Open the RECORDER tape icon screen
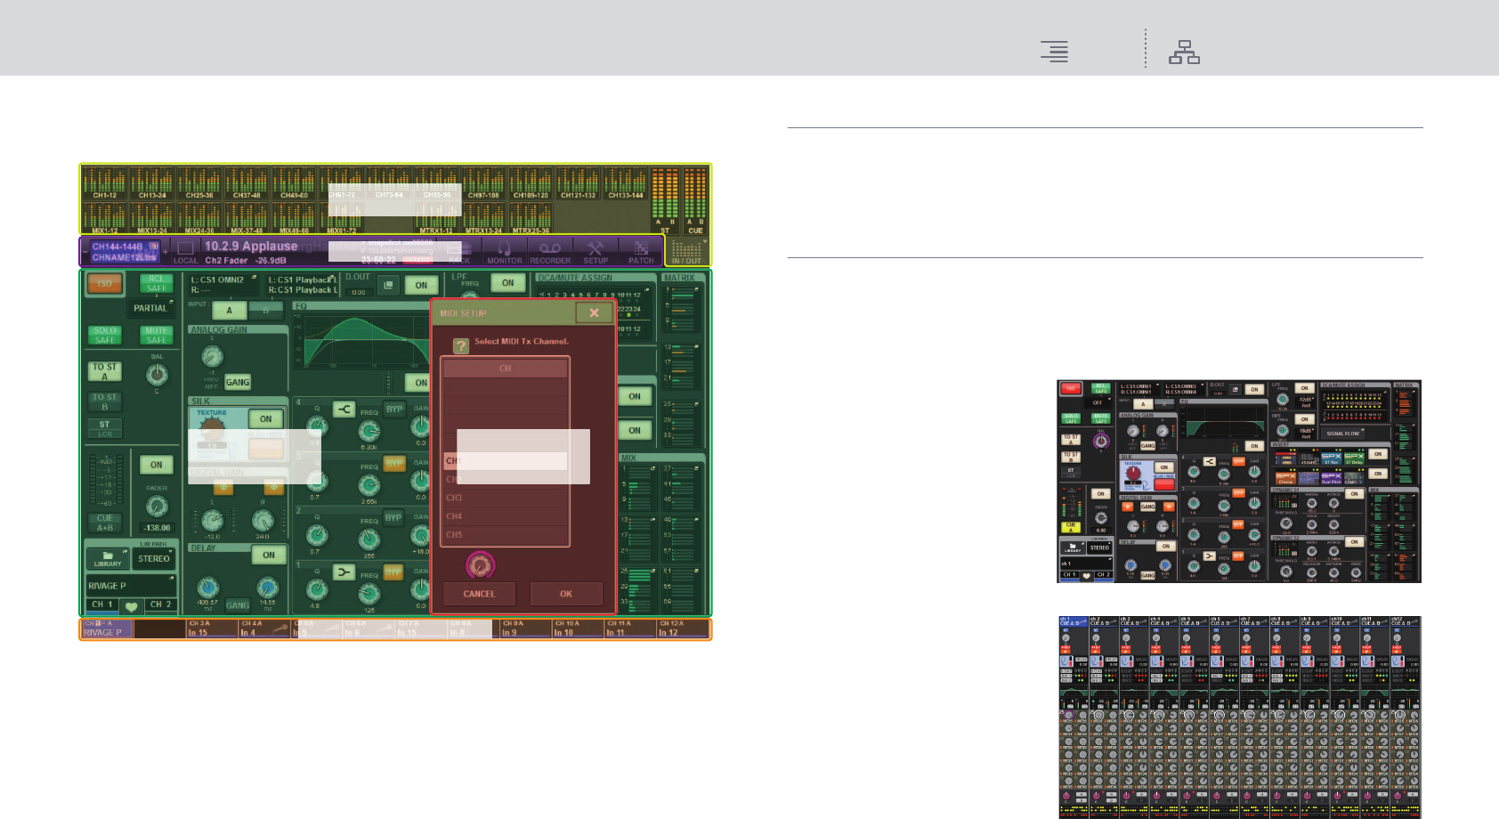 click(550, 251)
